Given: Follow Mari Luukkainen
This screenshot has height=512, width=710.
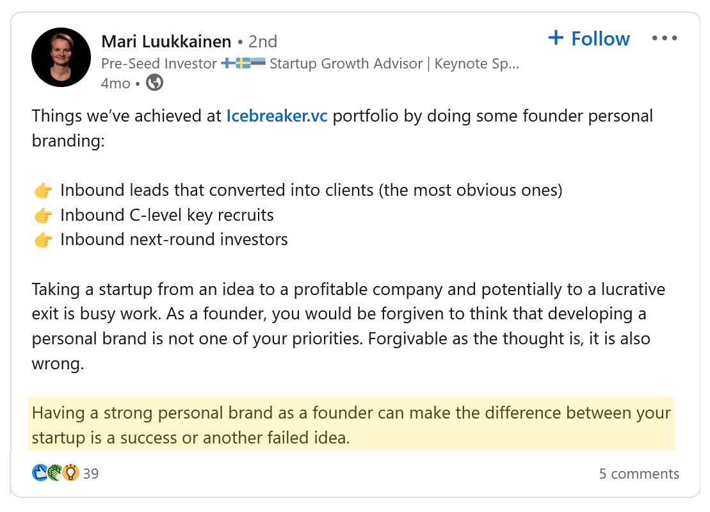Looking at the screenshot, I should pos(588,38).
